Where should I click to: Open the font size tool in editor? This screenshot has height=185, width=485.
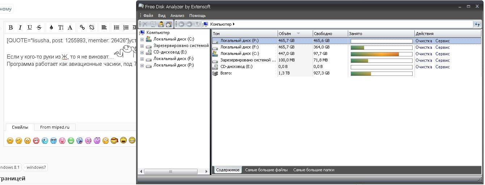pyautogui.click(x=61, y=27)
